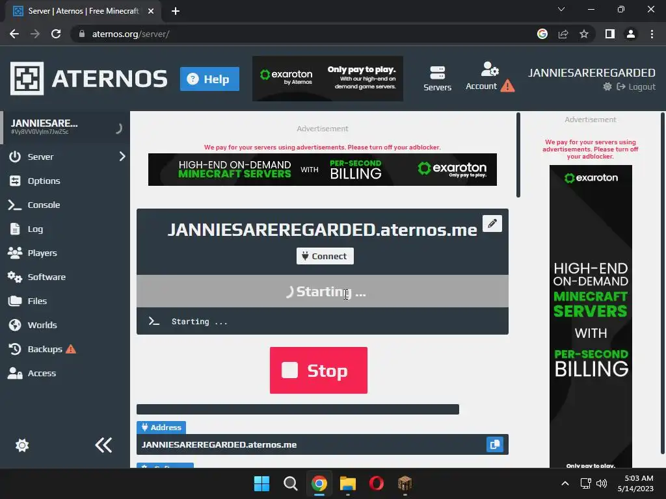Click the vertical exaroton ad on right
This screenshot has width=666, height=499.
tap(591, 316)
